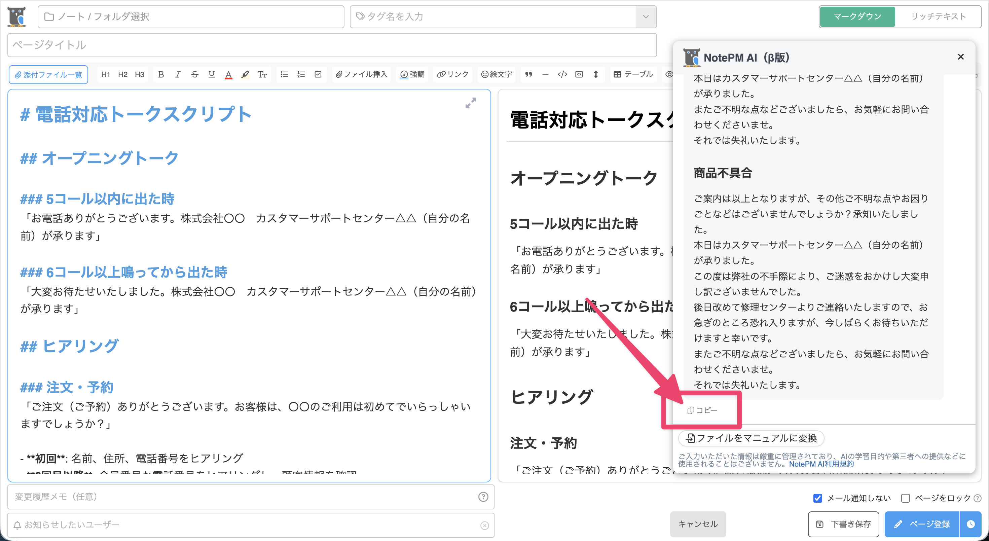Insert a checkbox list item
The height and width of the screenshot is (541, 989).
(318, 74)
